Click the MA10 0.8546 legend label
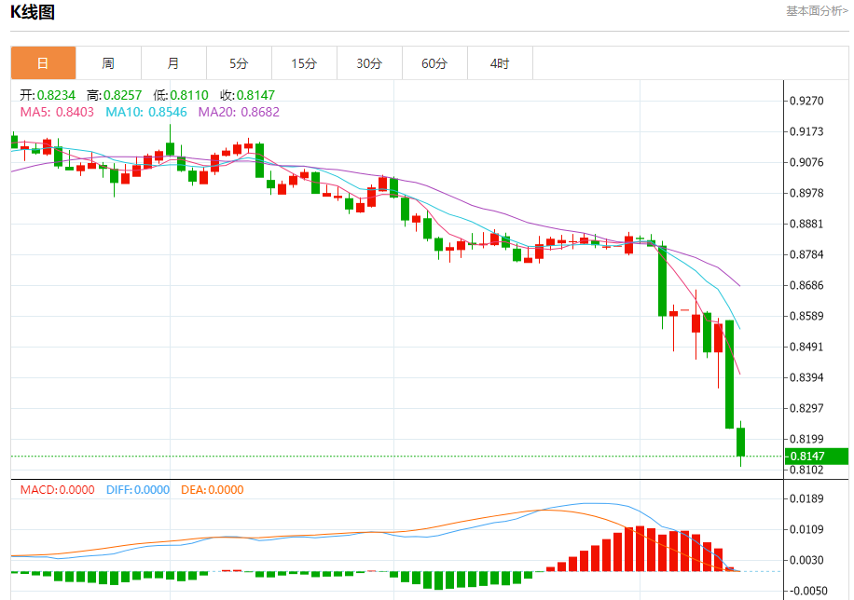The height and width of the screenshot is (600, 854). (x=146, y=112)
